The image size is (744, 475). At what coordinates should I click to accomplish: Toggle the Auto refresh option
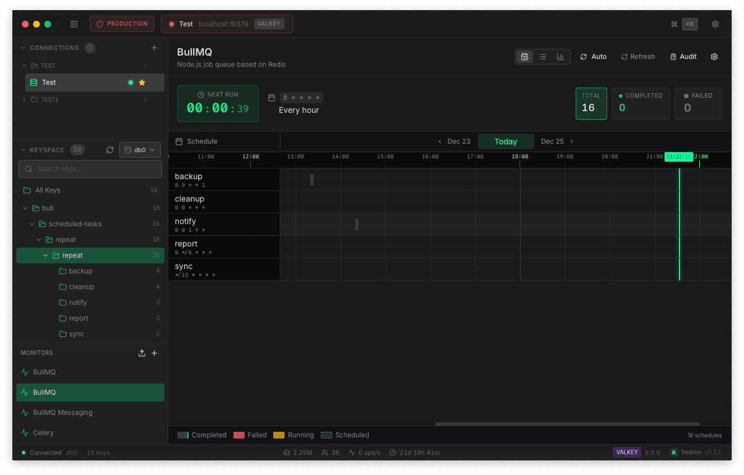[593, 56]
